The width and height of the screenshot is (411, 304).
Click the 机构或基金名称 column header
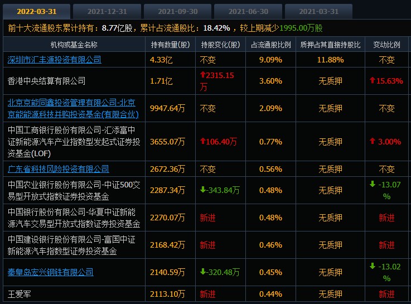74,45
